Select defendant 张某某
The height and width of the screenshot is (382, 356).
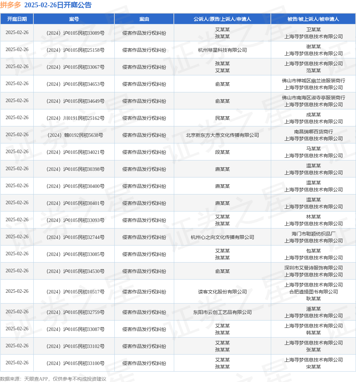pos(314,350)
